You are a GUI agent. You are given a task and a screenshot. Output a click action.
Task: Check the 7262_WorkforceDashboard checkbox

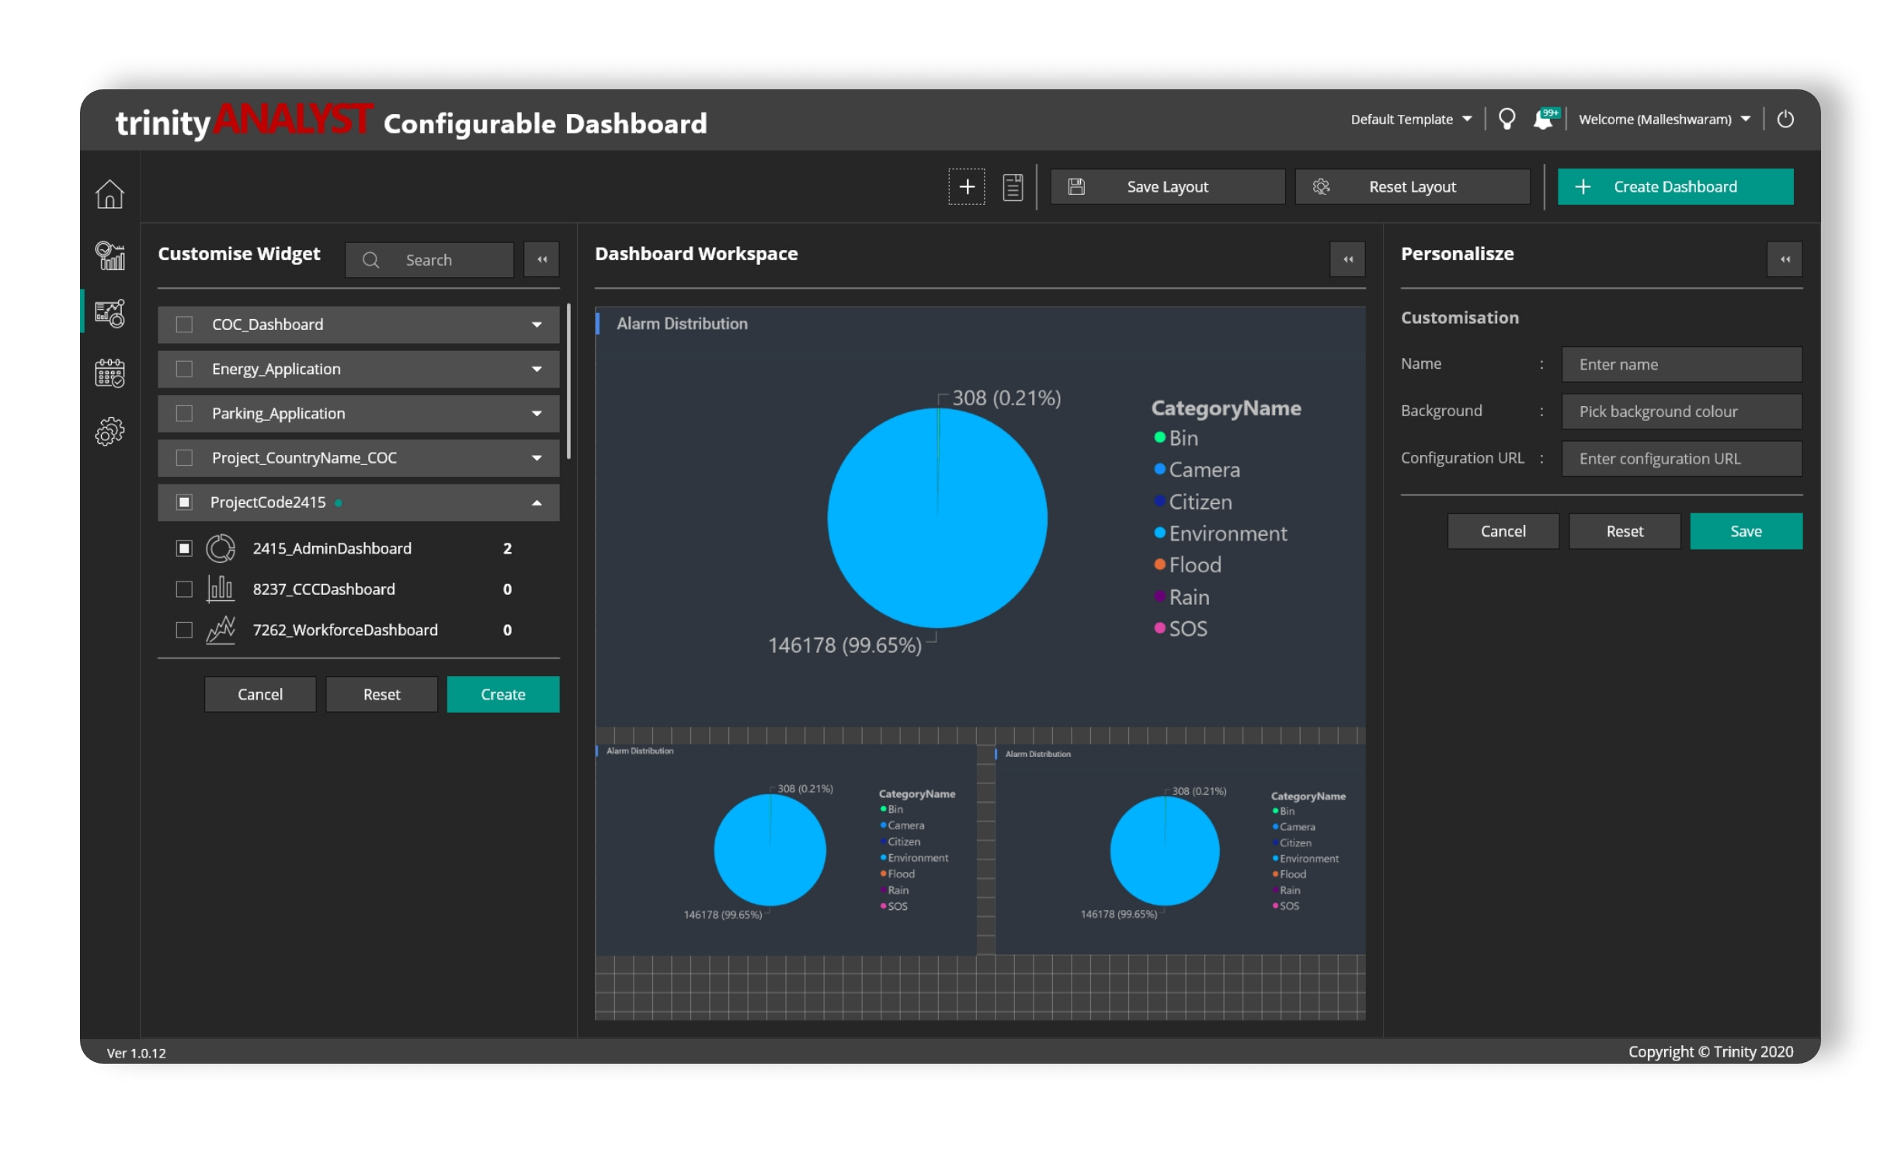tap(184, 630)
